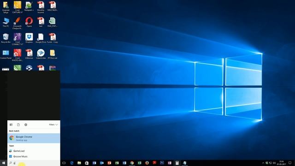This screenshot has width=295, height=166.
Task: Filter search results by Apps icon
Action: pos(11,125)
